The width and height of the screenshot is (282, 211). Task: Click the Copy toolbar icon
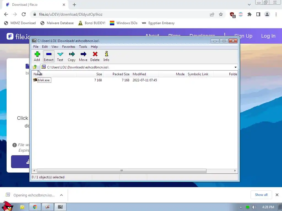[72, 56]
